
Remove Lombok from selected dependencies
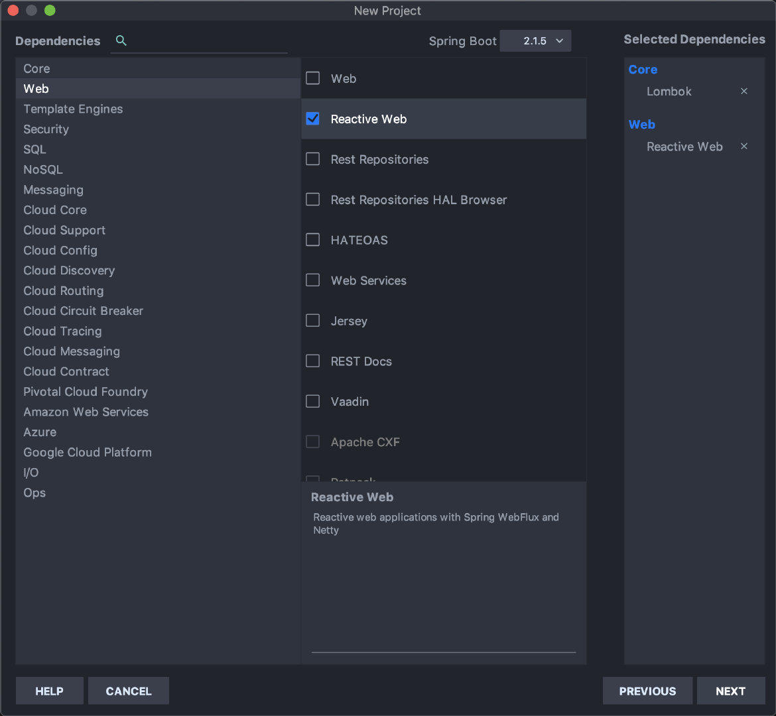point(744,91)
